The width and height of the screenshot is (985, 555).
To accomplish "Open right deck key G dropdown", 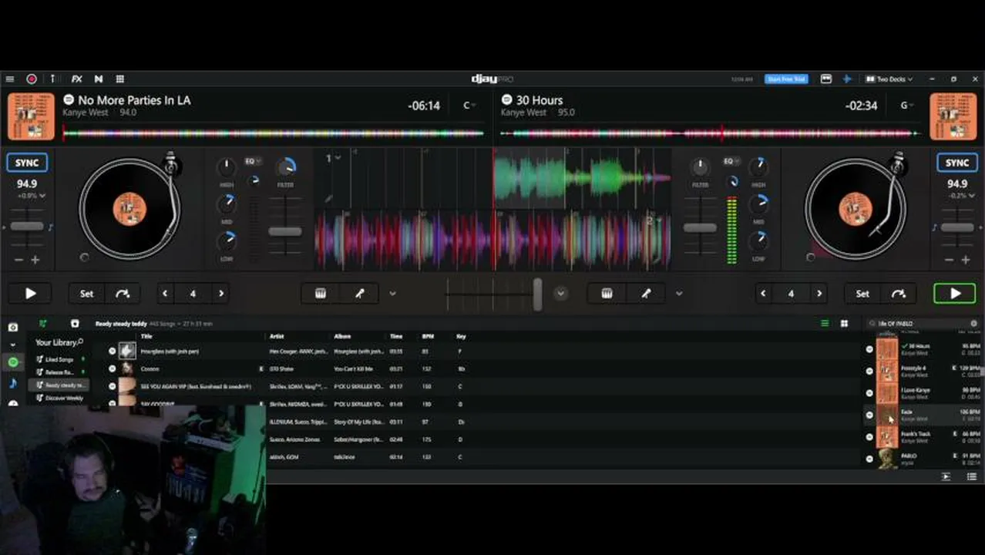I will [907, 106].
